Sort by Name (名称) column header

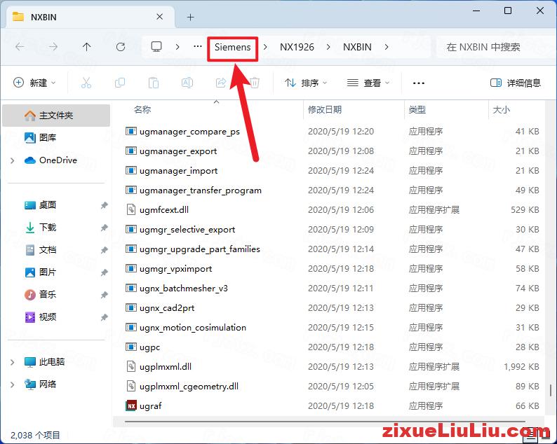tap(142, 109)
